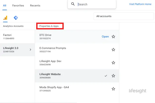Select the Moda Shopify App - GA4 property
The width and height of the screenshot is (155, 103).
point(77,89)
